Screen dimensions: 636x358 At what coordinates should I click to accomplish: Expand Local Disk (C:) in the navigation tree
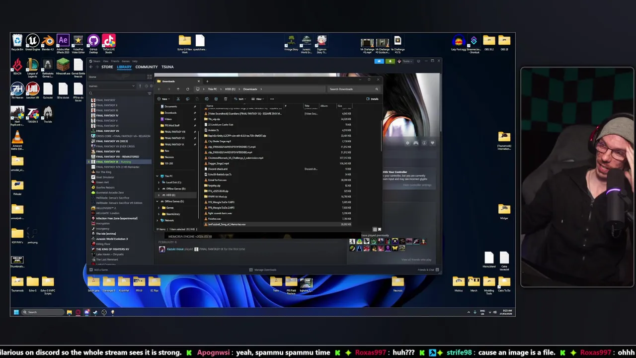(x=159, y=182)
